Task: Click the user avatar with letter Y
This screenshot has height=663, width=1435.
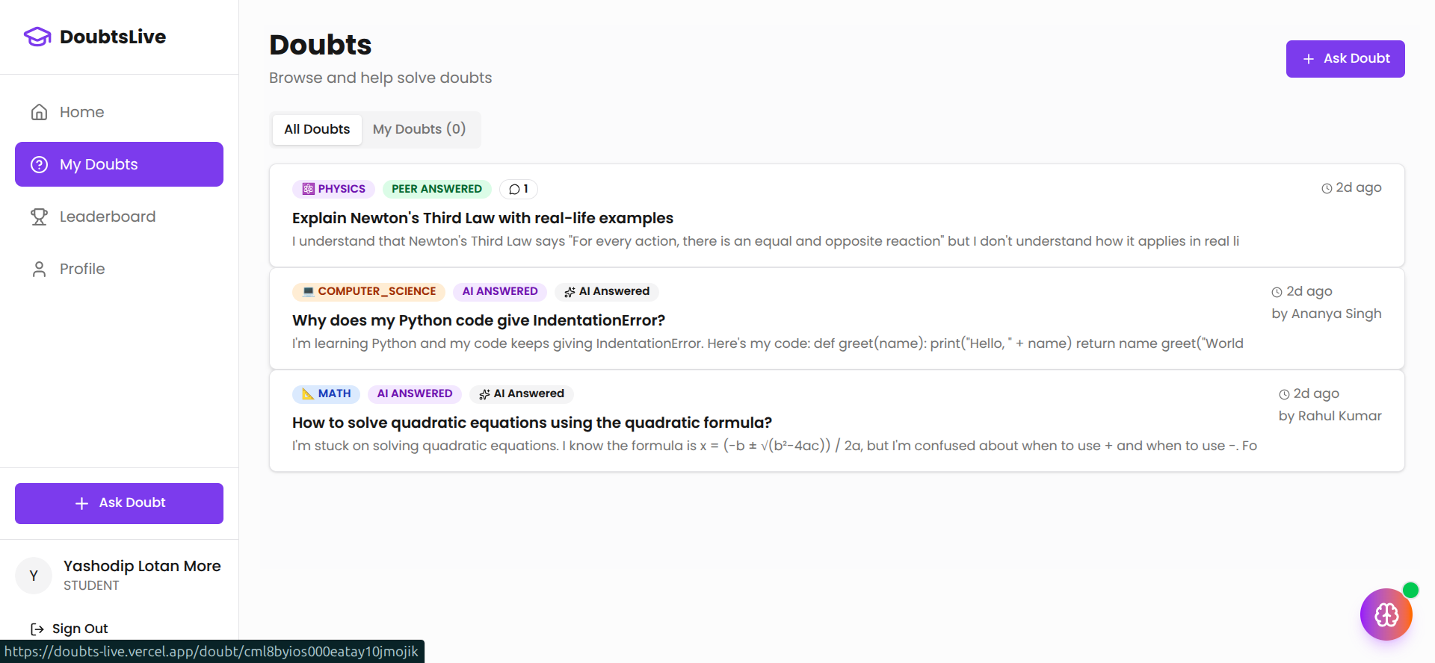Action: (34, 576)
